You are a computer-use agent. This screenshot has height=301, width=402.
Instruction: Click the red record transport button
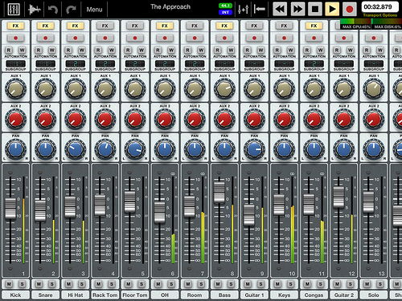[350, 9]
